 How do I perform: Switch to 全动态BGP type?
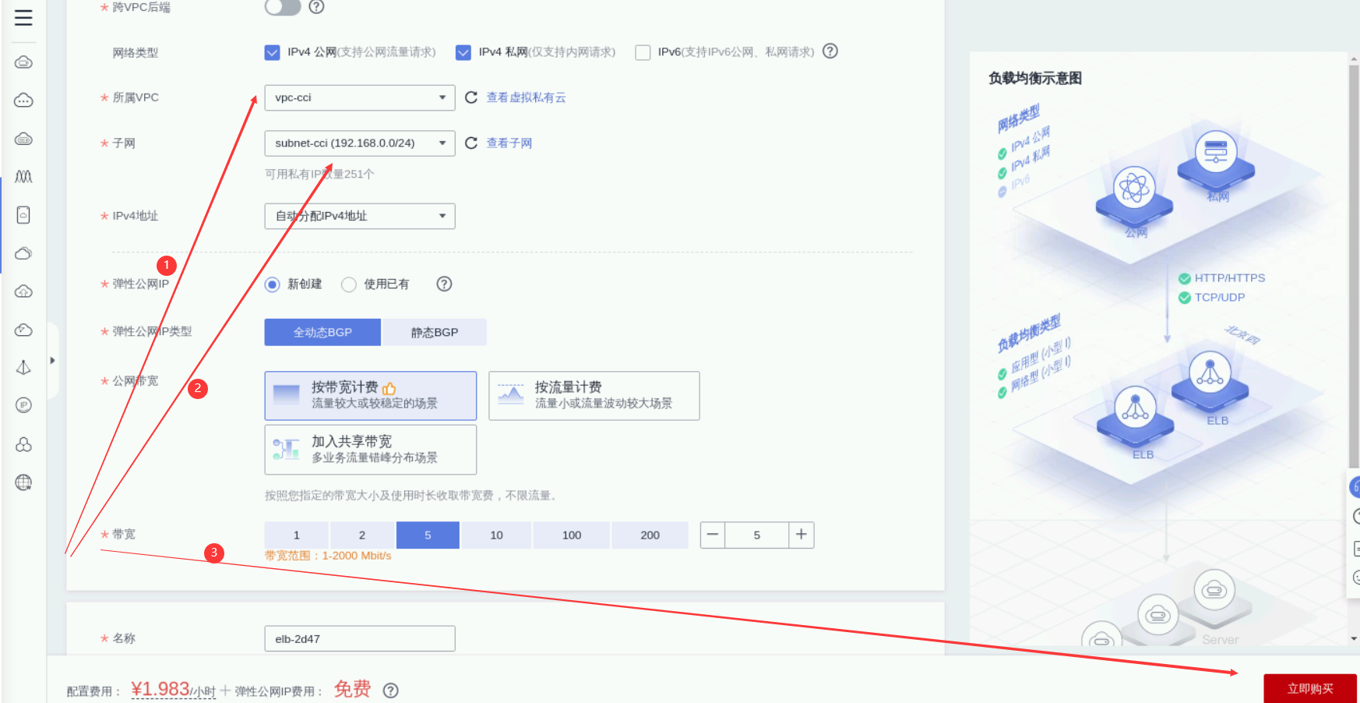coord(322,332)
